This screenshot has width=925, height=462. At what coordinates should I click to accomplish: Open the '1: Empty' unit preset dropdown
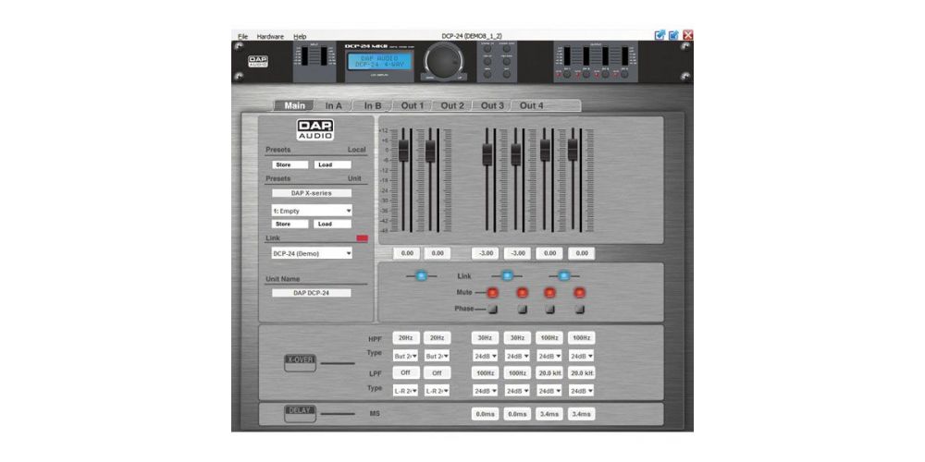point(312,211)
